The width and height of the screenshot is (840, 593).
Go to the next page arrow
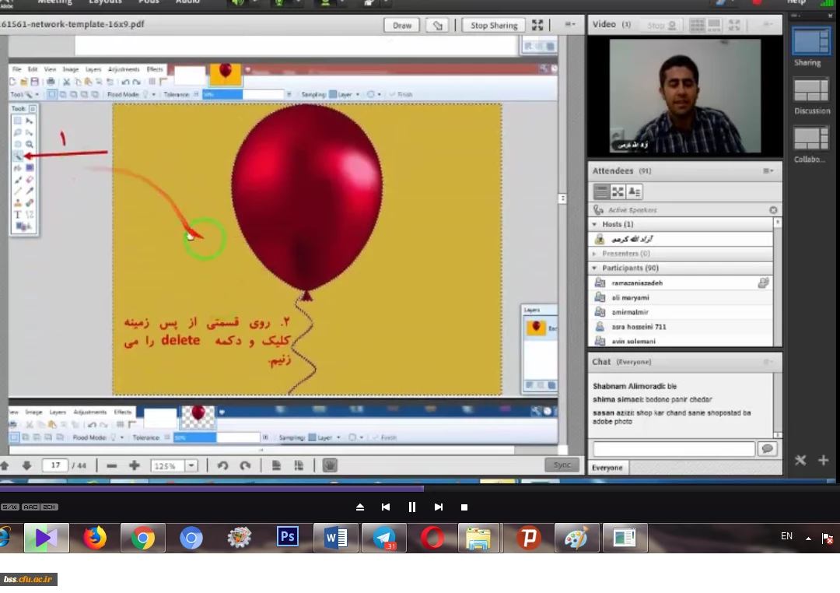(26, 465)
